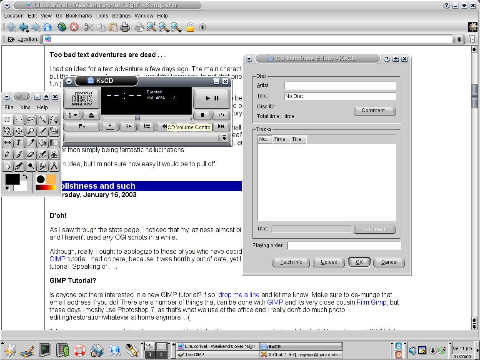Open the Bookmarks menu in Konqueror
The height and width of the screenshot is (360, 480).
click(x=79, y=15)
